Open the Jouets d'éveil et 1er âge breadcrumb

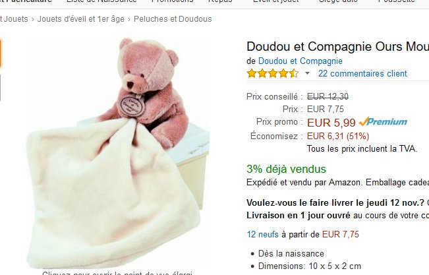(80, 19)
